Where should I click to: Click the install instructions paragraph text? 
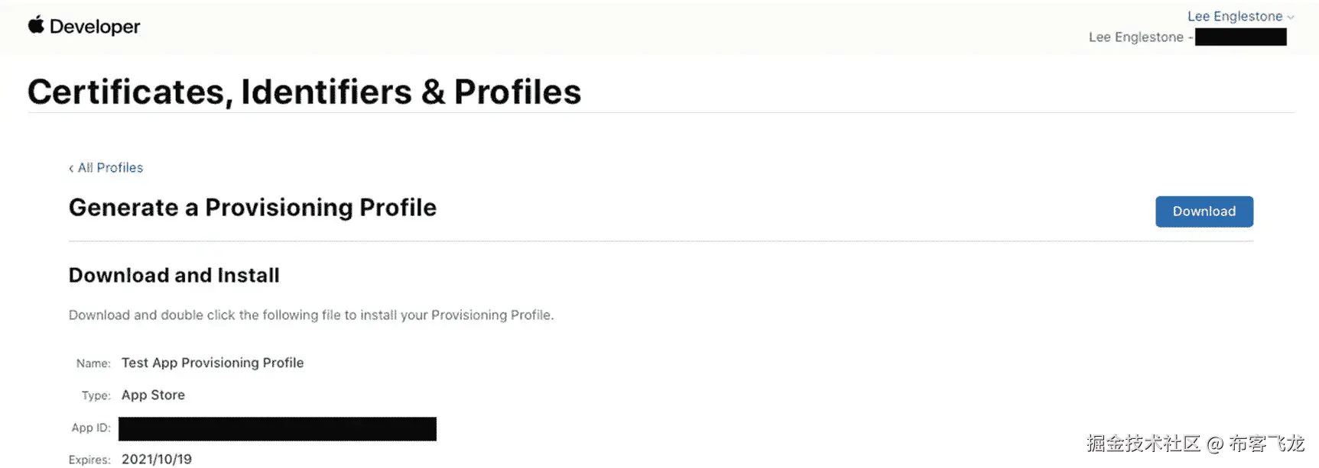coord(311,315)
